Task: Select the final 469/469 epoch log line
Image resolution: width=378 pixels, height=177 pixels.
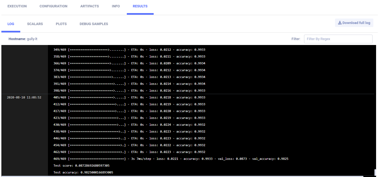Action: click(x=171, y=159)
